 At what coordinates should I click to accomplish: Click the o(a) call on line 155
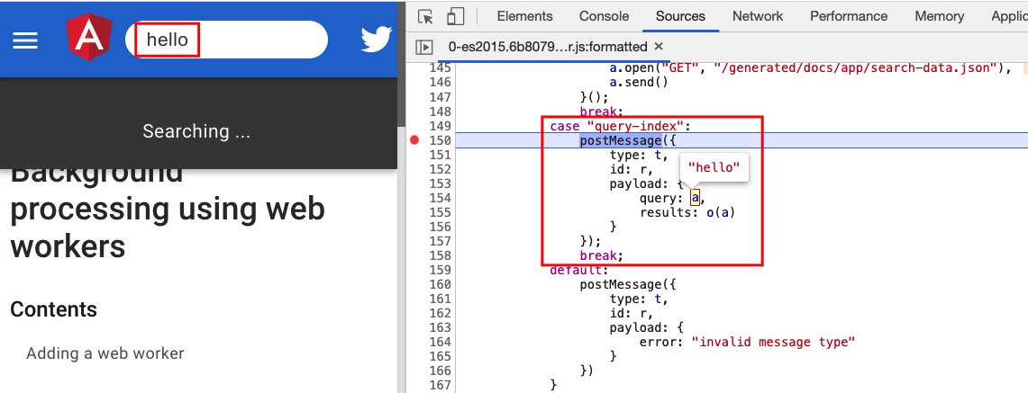tap(721, 212)
